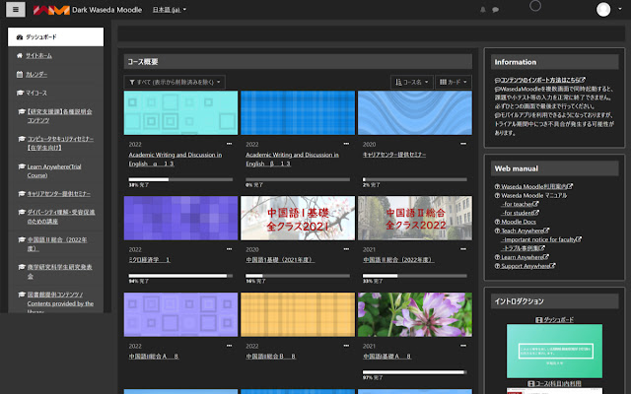
Task: Open the コース名 sort dropdown
Action: click(412, 82)
